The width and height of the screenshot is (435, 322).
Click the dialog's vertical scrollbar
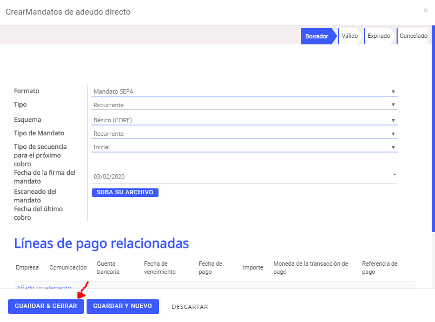[x=433, y=129]
